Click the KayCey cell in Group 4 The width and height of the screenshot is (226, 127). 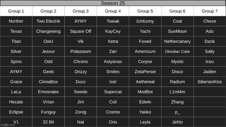(113, 31)
